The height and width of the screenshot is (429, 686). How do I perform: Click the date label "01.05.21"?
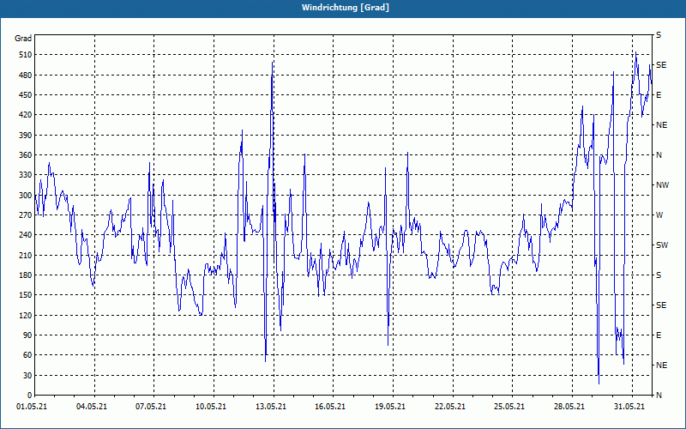[32, 407]
